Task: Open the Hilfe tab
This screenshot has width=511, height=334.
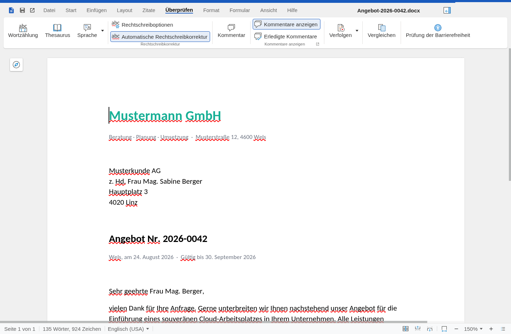Action: tap(292, 10)
